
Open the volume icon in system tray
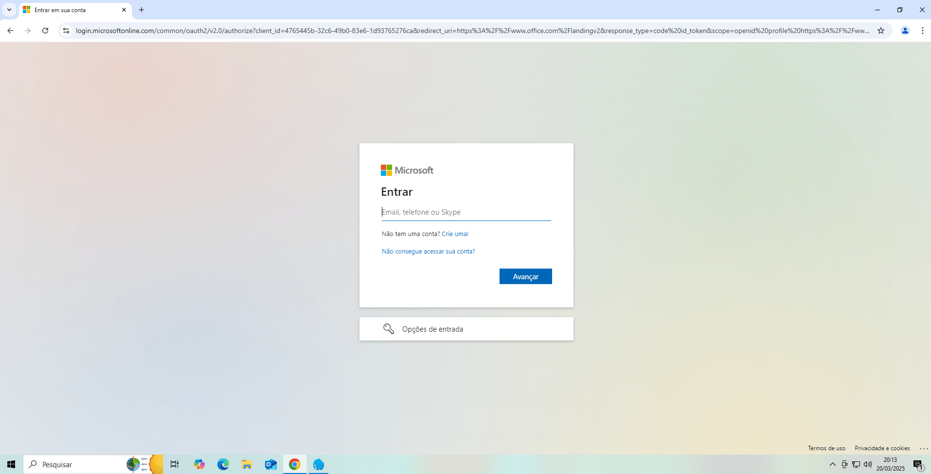point(868,464)
